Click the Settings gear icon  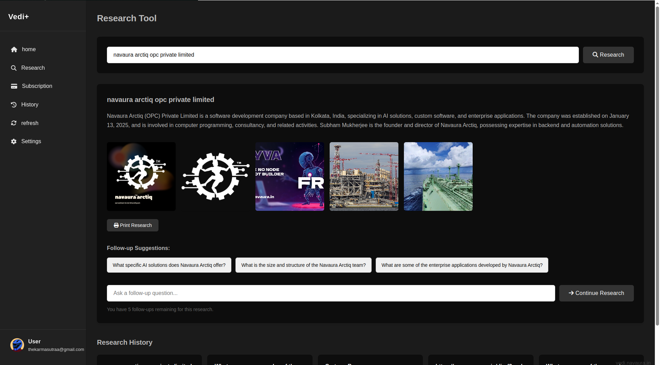(x=14, y=141)
